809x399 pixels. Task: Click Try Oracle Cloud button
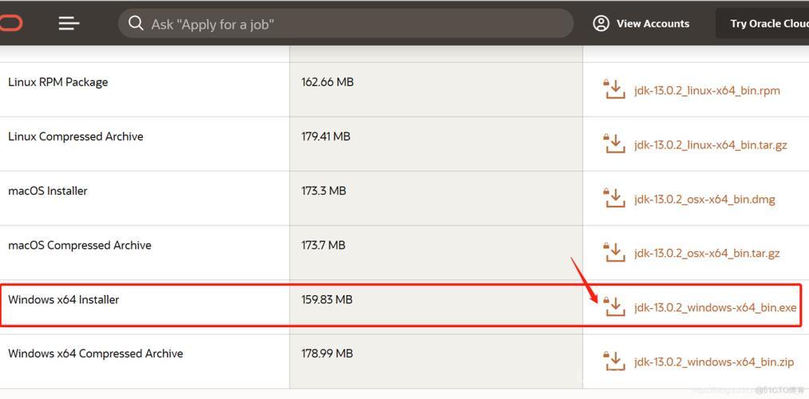point(763,23)
